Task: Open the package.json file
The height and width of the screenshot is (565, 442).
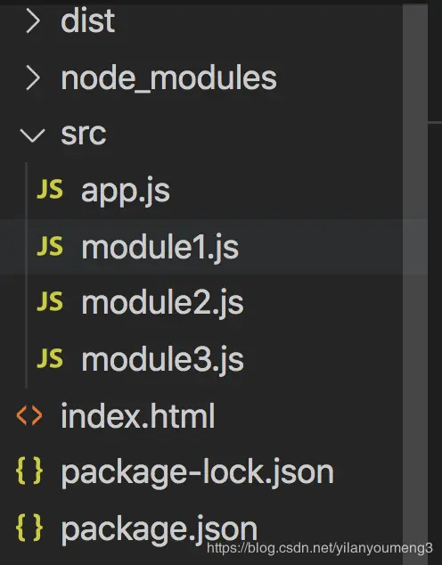Action: 159,530
